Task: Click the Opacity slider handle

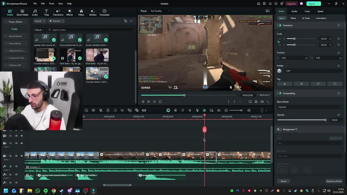Action: tap(325, 120)
